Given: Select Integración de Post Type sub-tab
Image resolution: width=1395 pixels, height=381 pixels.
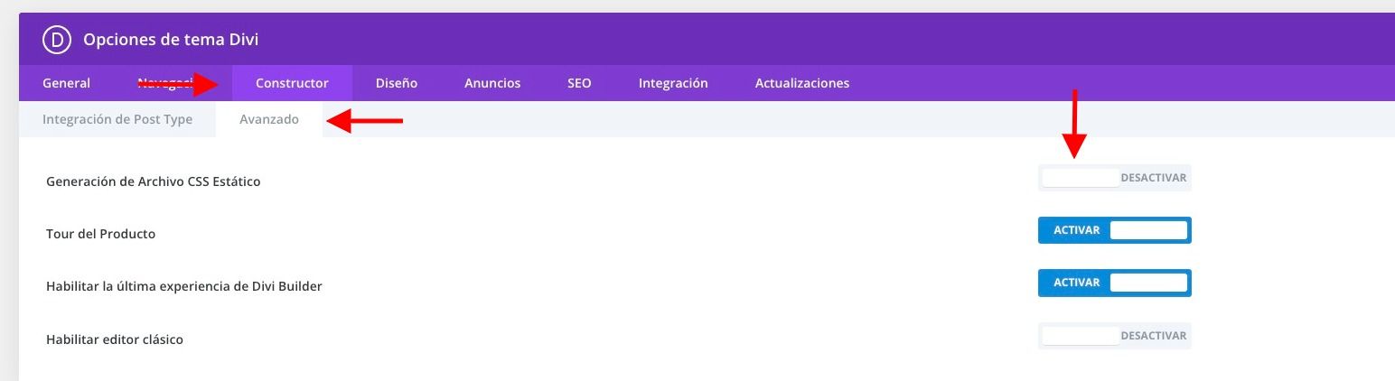Looking at the screenshot, I should tap(117, 119).
